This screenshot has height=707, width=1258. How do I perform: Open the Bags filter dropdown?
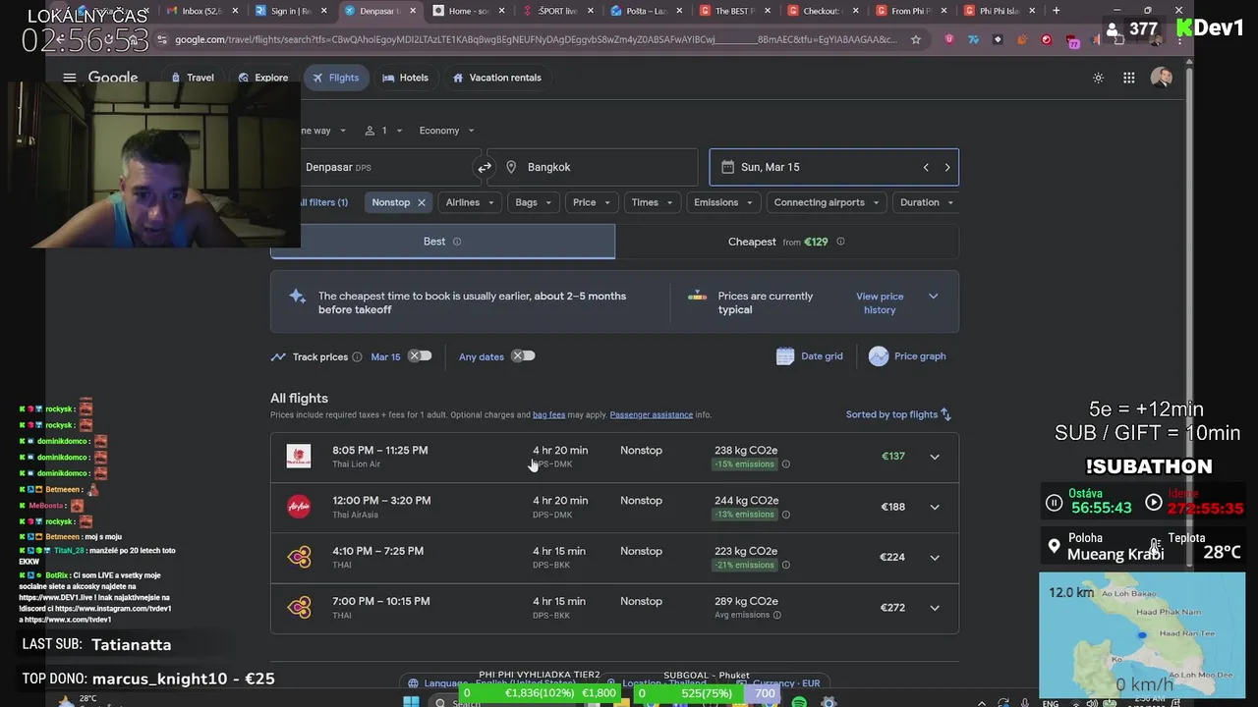tap(534, 202)
